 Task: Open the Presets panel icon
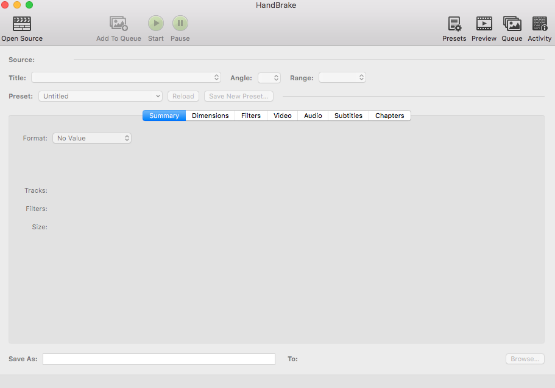click(454, 24)
